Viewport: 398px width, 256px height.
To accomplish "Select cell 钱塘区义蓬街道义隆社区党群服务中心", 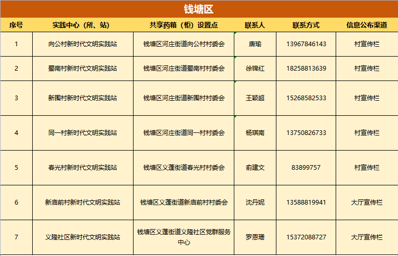I will pos(183,237).
